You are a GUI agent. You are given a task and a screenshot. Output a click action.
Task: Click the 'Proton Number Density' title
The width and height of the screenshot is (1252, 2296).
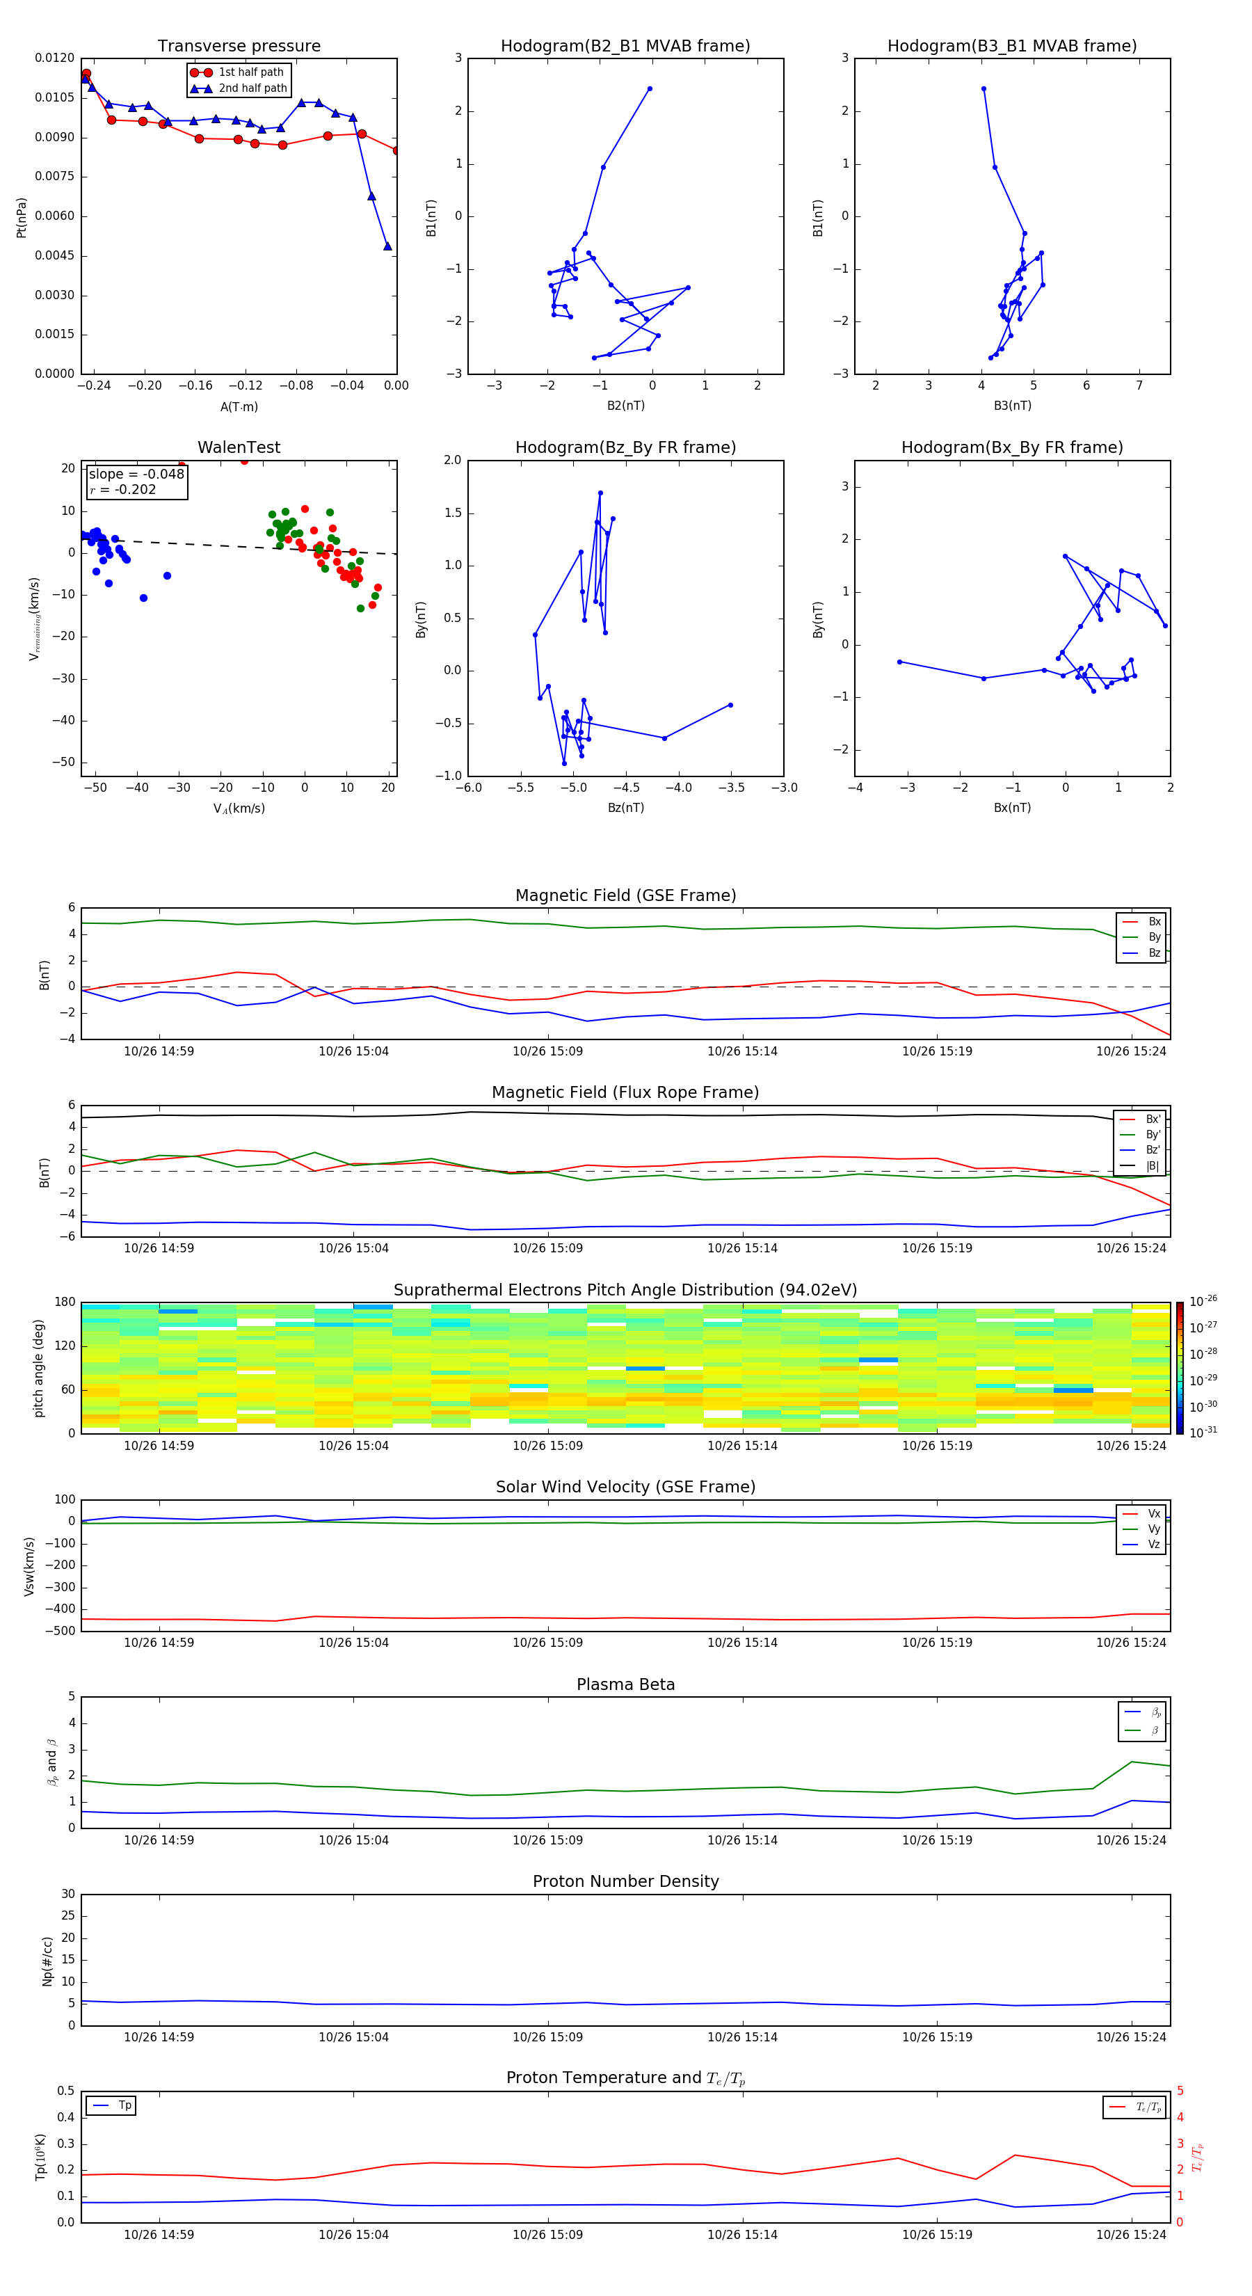point(625,1881)
